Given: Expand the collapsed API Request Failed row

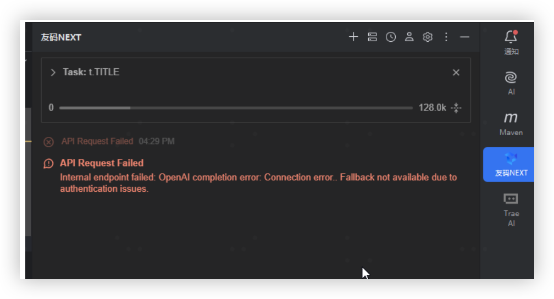Looking at the screenshot, I should [x=97, y=141].
